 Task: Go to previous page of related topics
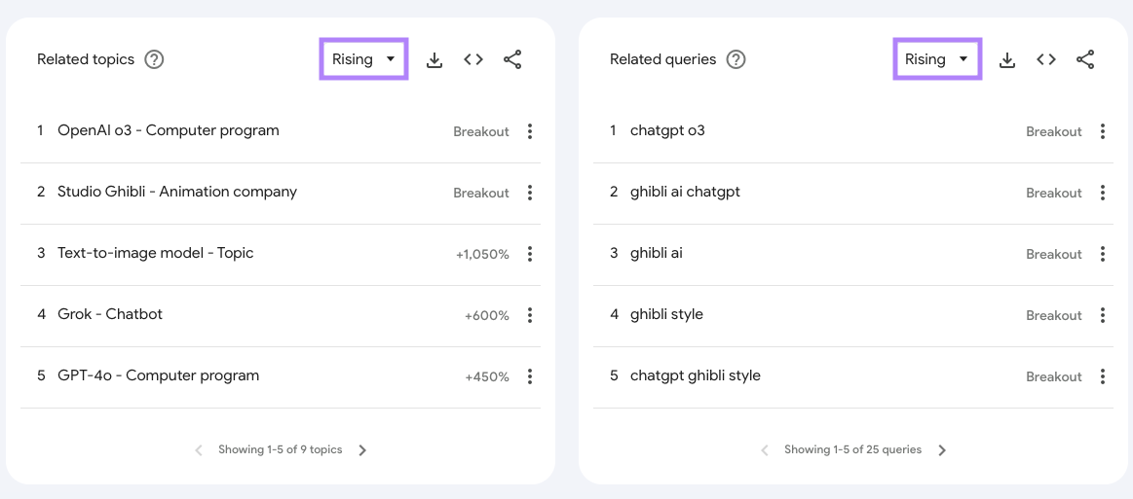tap(199, 450)
